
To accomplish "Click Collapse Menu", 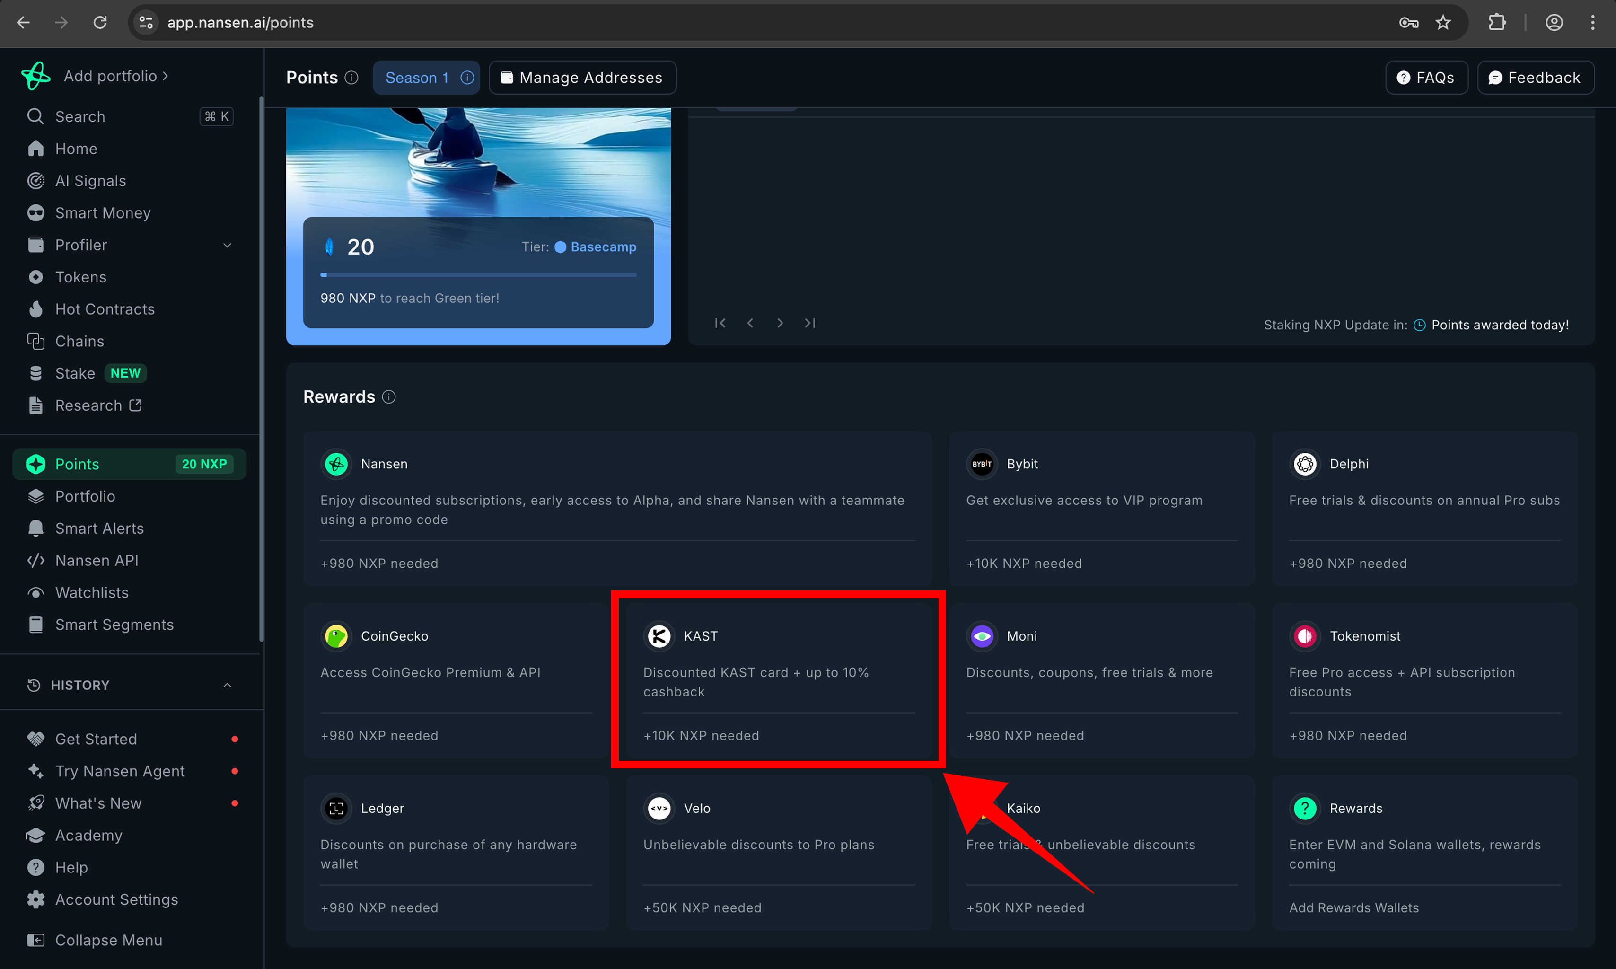I will [x=129, y=940].
